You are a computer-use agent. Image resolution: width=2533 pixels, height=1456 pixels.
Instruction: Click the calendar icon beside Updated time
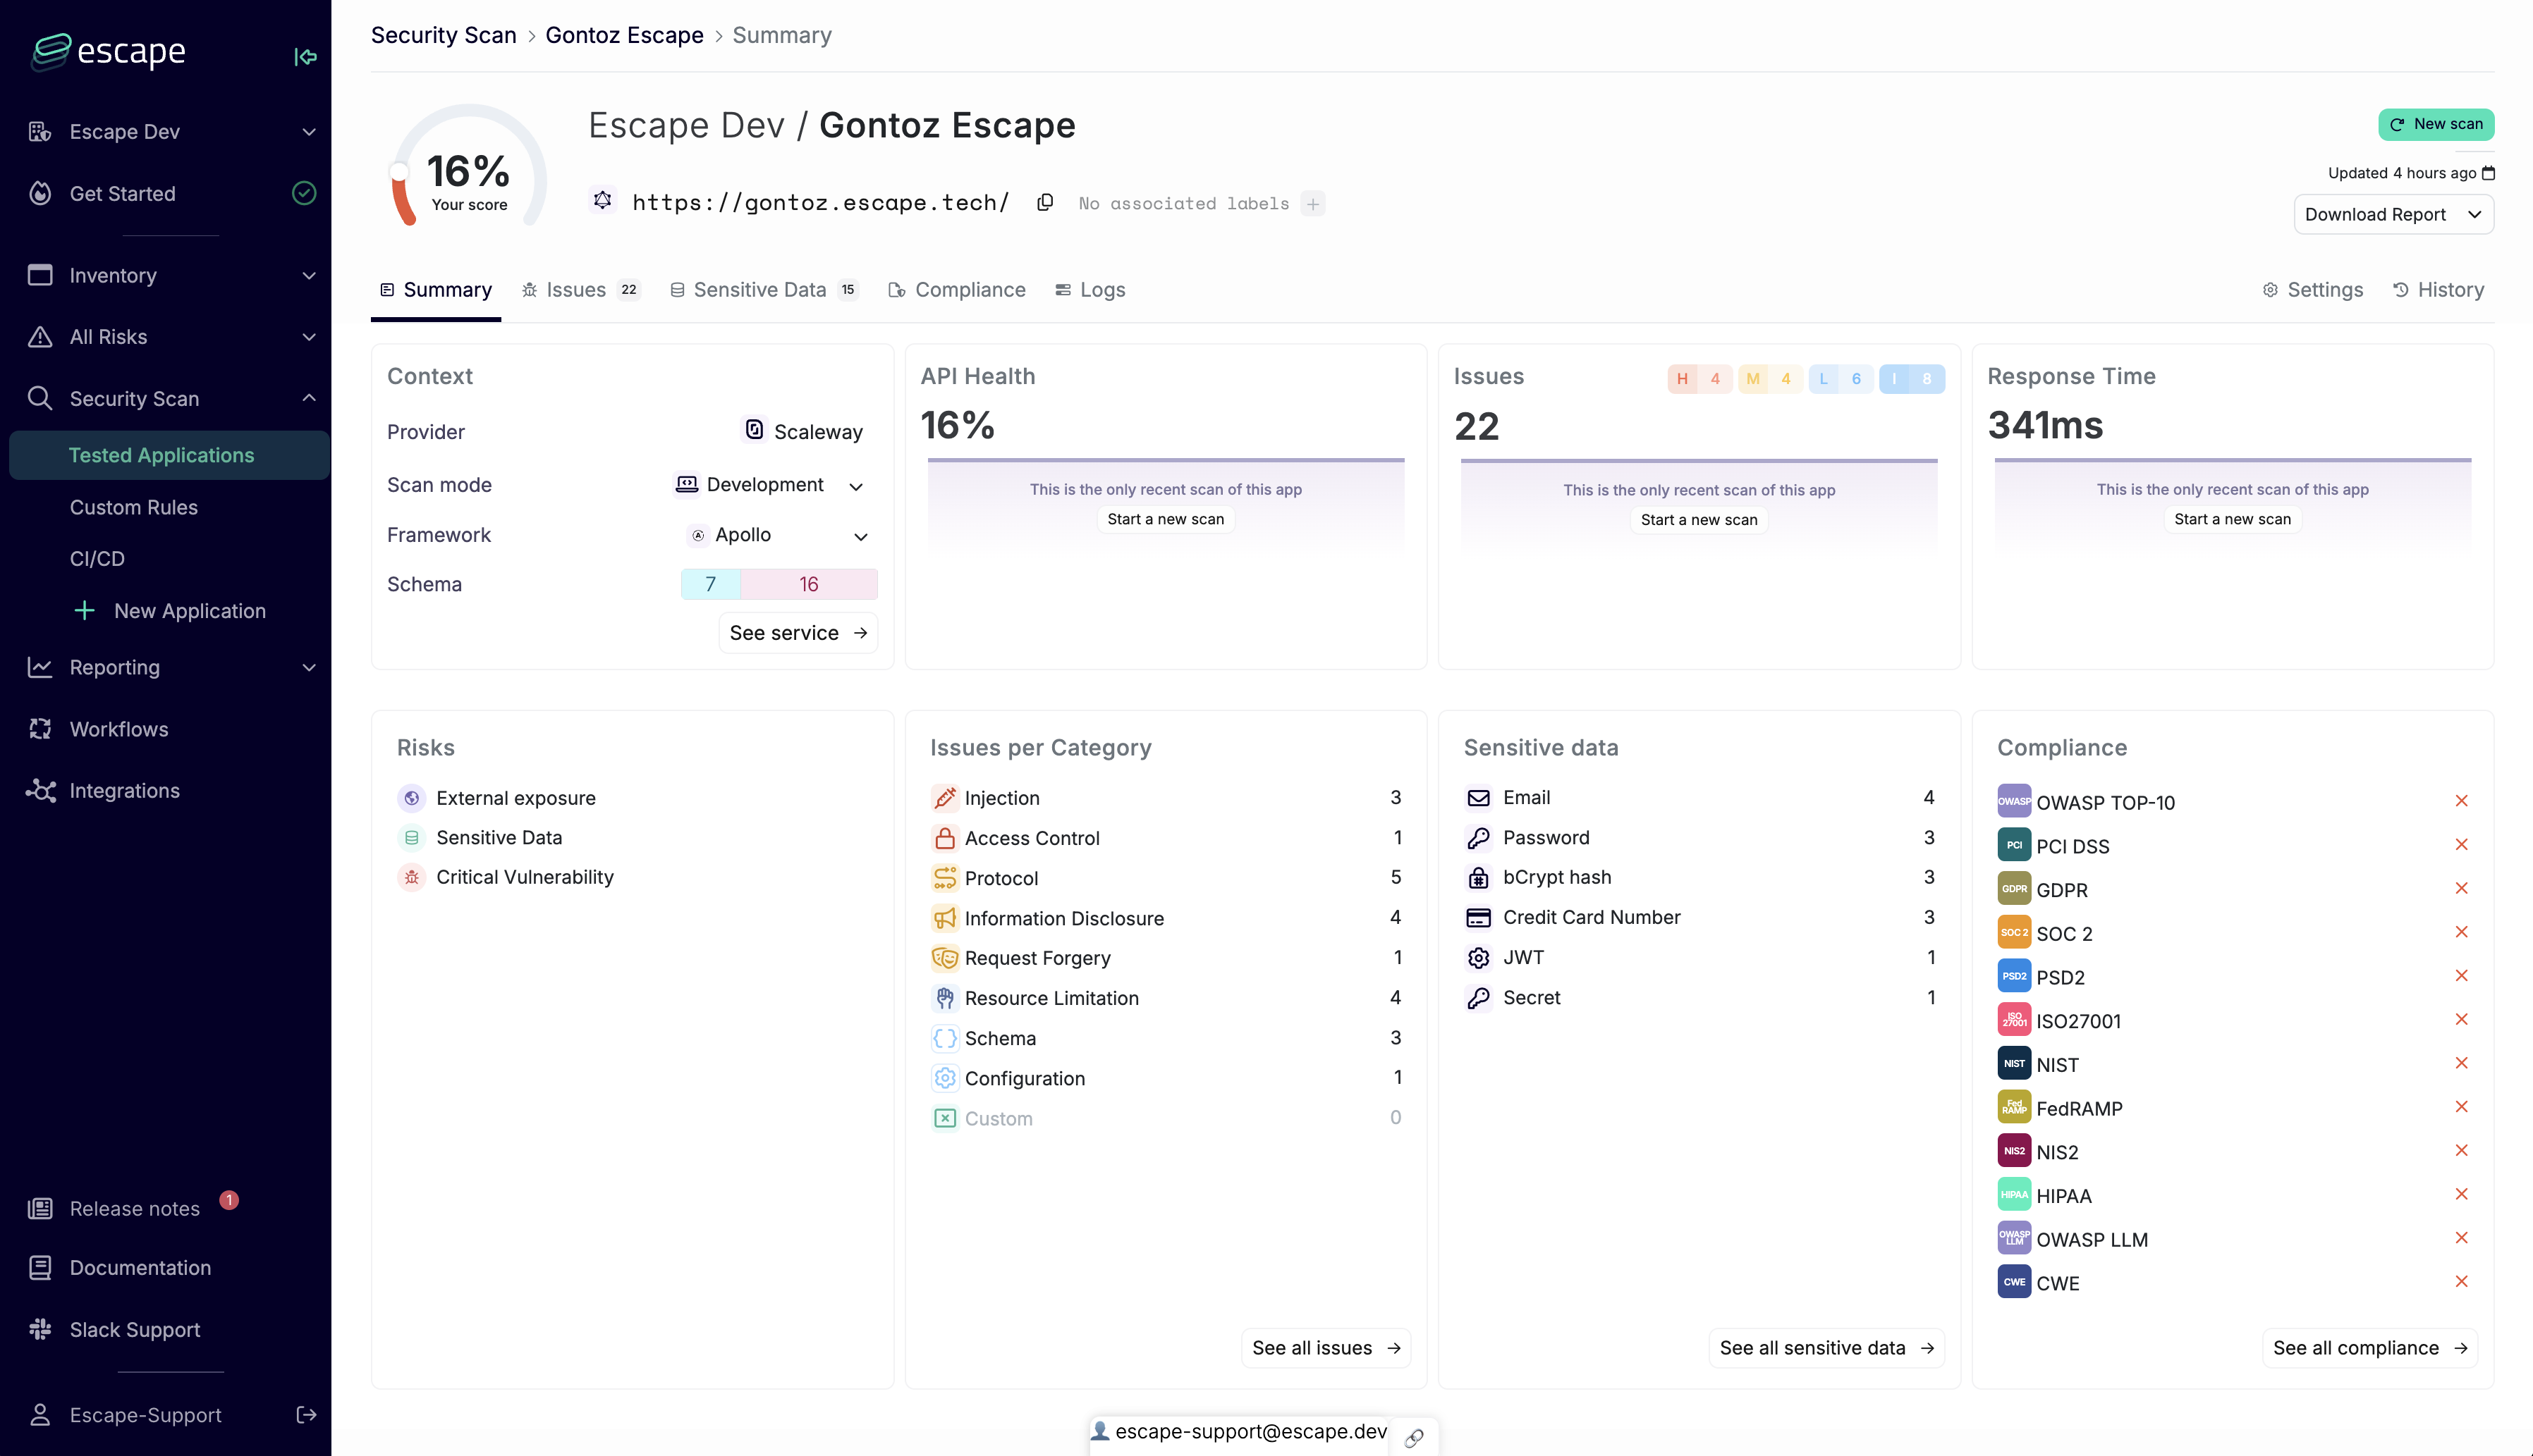2489,173
